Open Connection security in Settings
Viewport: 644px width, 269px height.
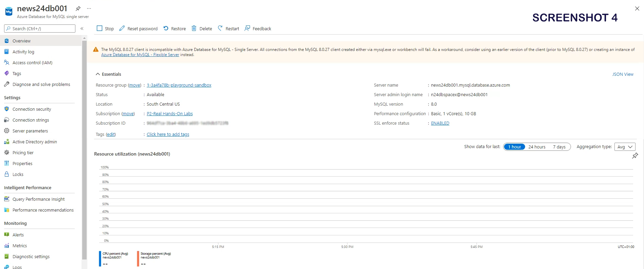point(32,109)
